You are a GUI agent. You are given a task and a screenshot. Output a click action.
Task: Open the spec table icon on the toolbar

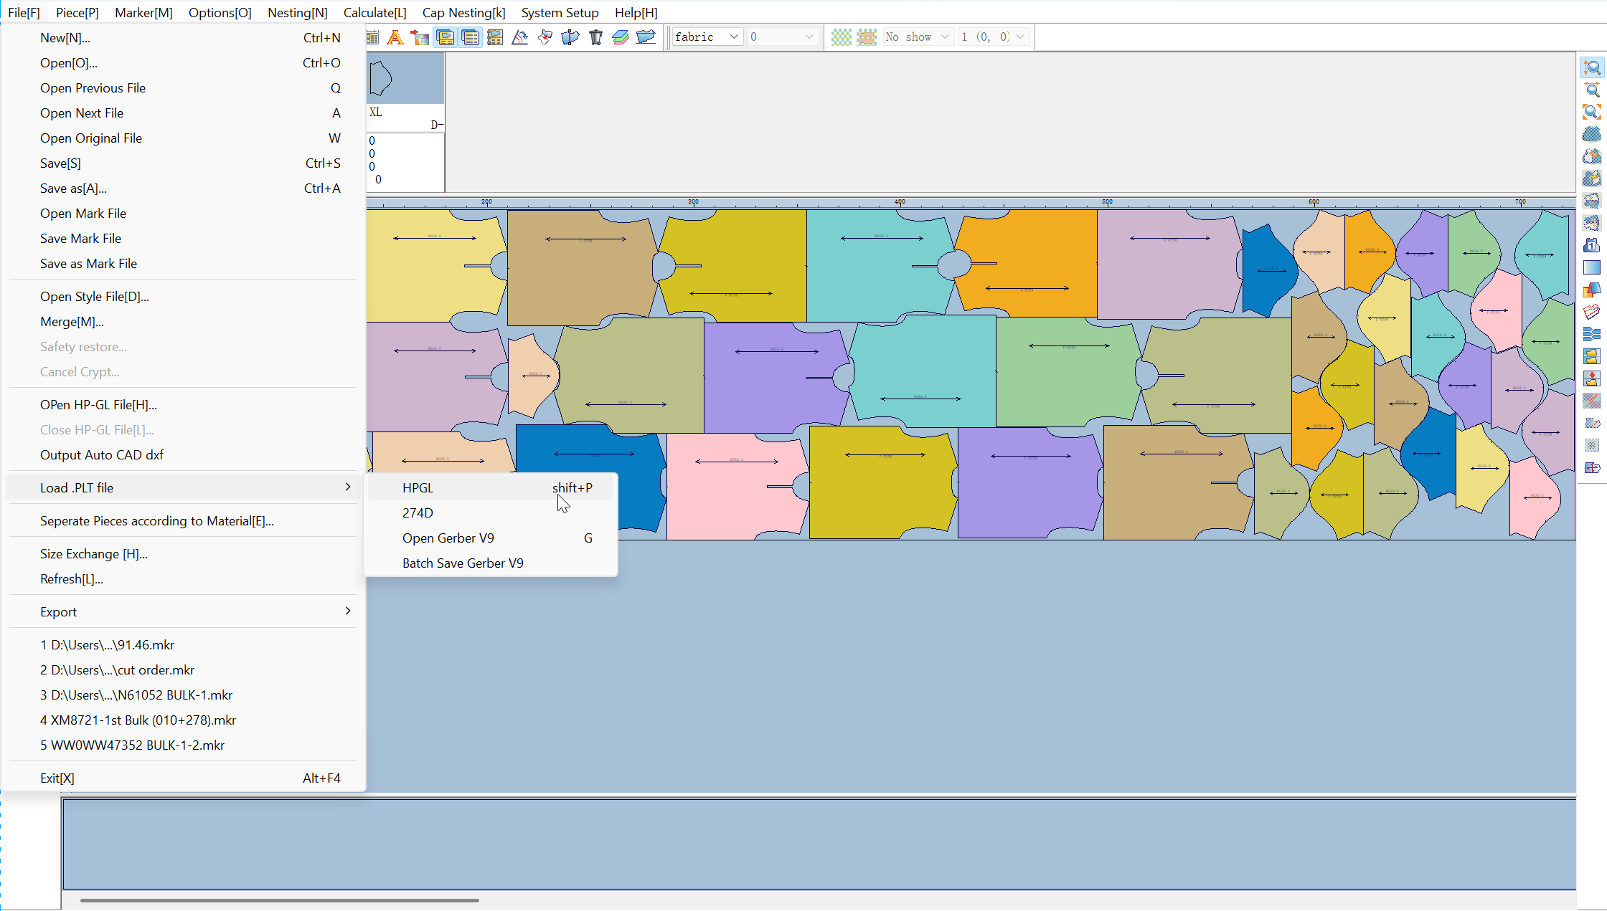coord(371,37)
